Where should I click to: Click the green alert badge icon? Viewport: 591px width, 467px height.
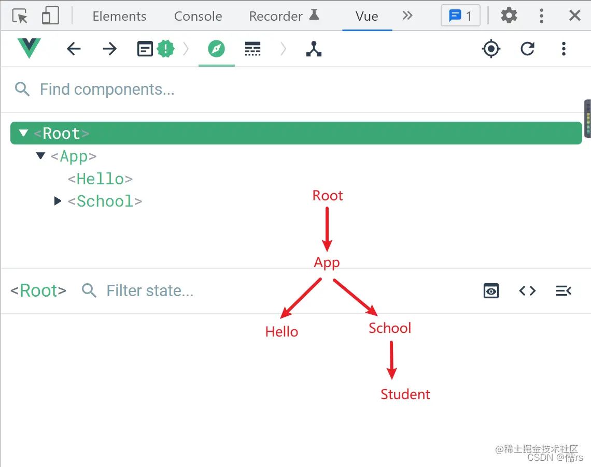click(165, 49)
